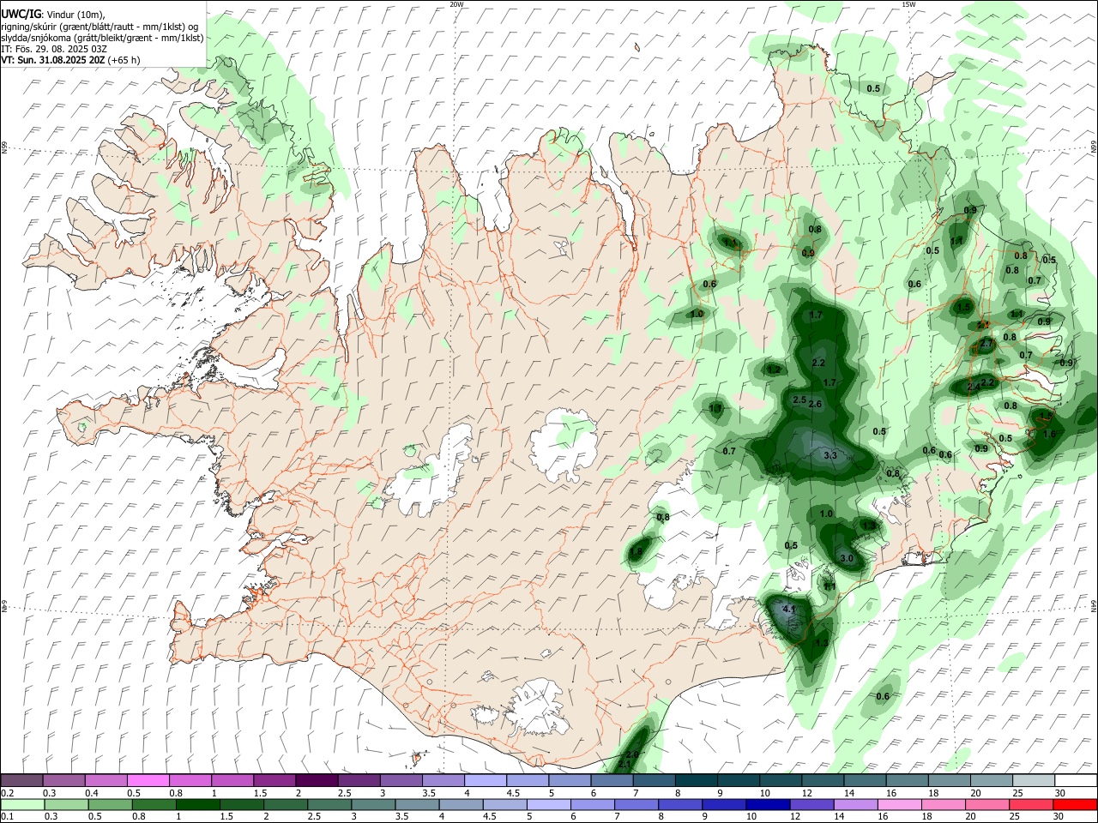The image size is (1098, 823).
Task: Click the 1.6 value at east coast
Action: [1049, 435]
